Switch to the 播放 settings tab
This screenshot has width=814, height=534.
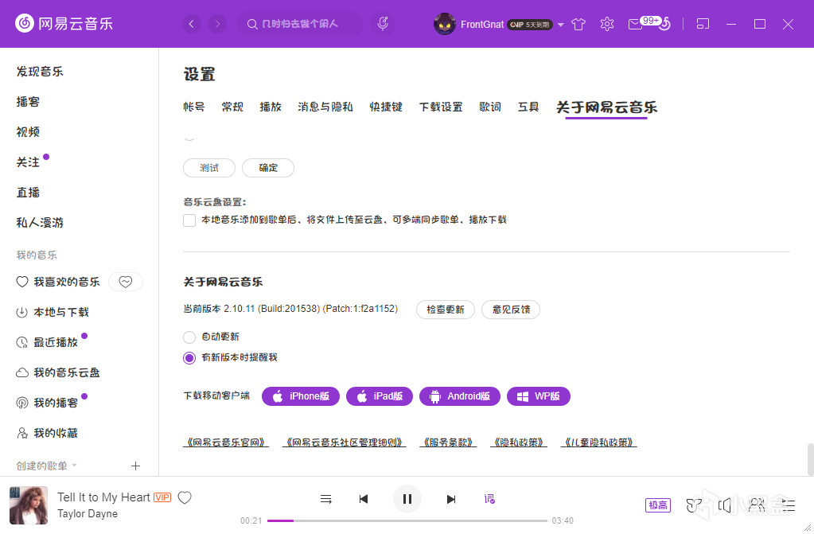tap(271, 107)
